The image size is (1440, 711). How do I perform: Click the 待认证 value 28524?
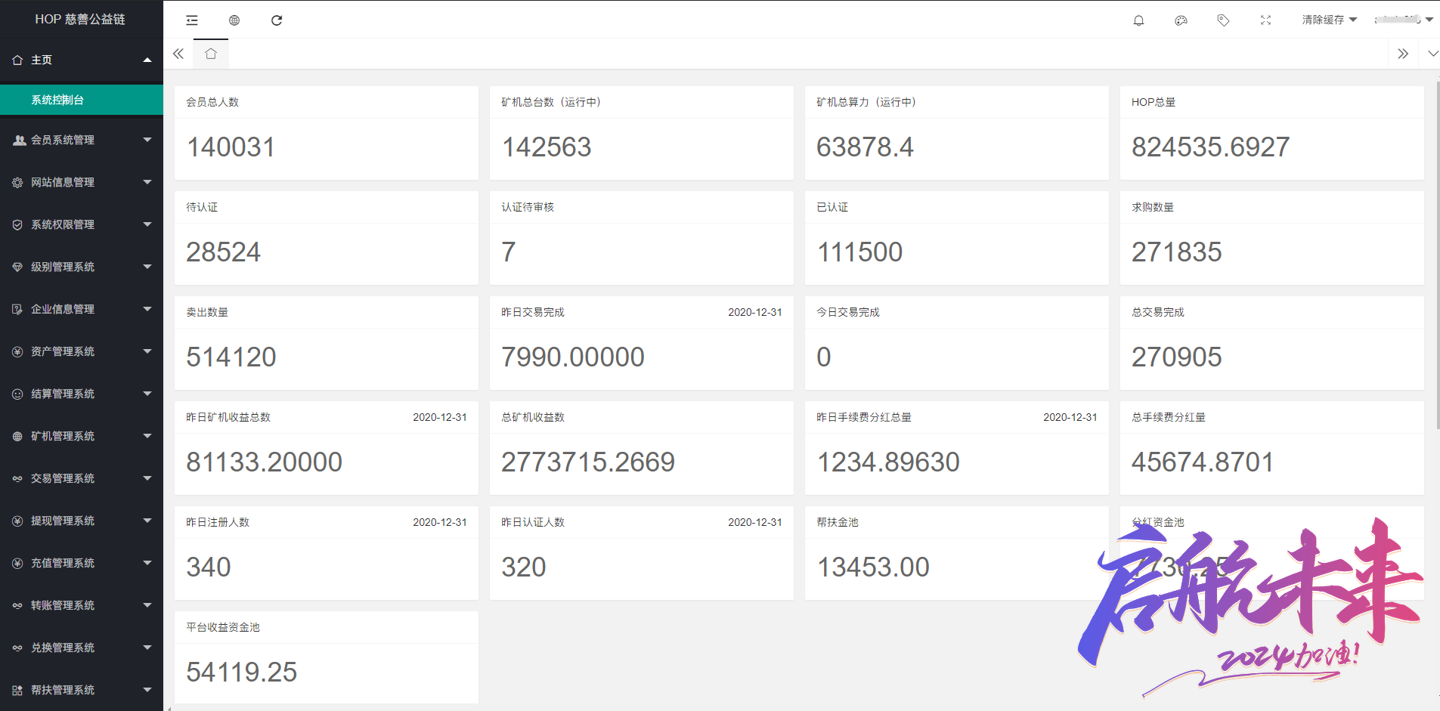(x=223, y=252)
